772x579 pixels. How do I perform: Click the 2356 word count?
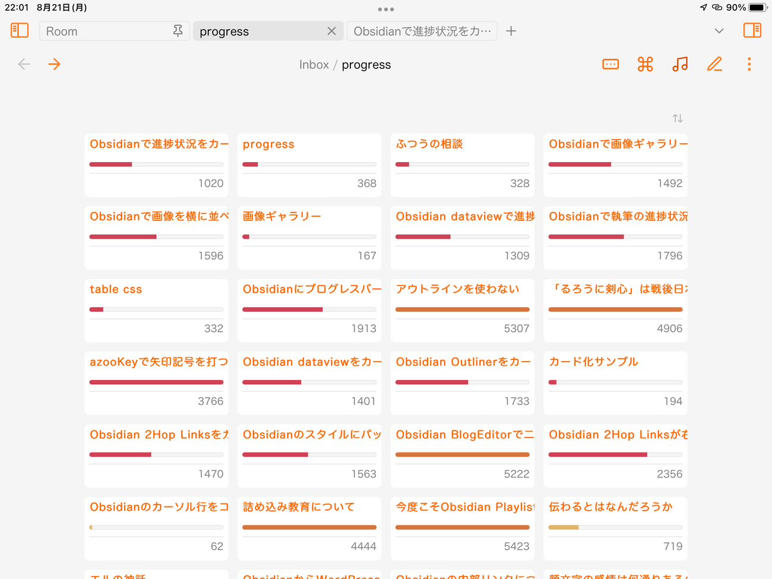coord(669,474)
